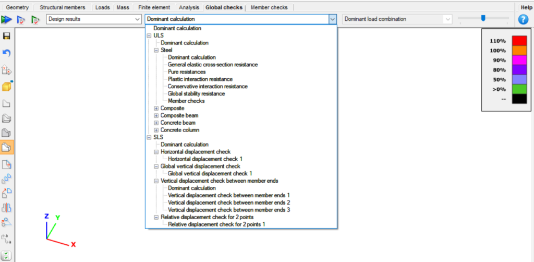534x262 pixels.
Task: Click the second run-check icon with red checkmark
Action: 21,20
